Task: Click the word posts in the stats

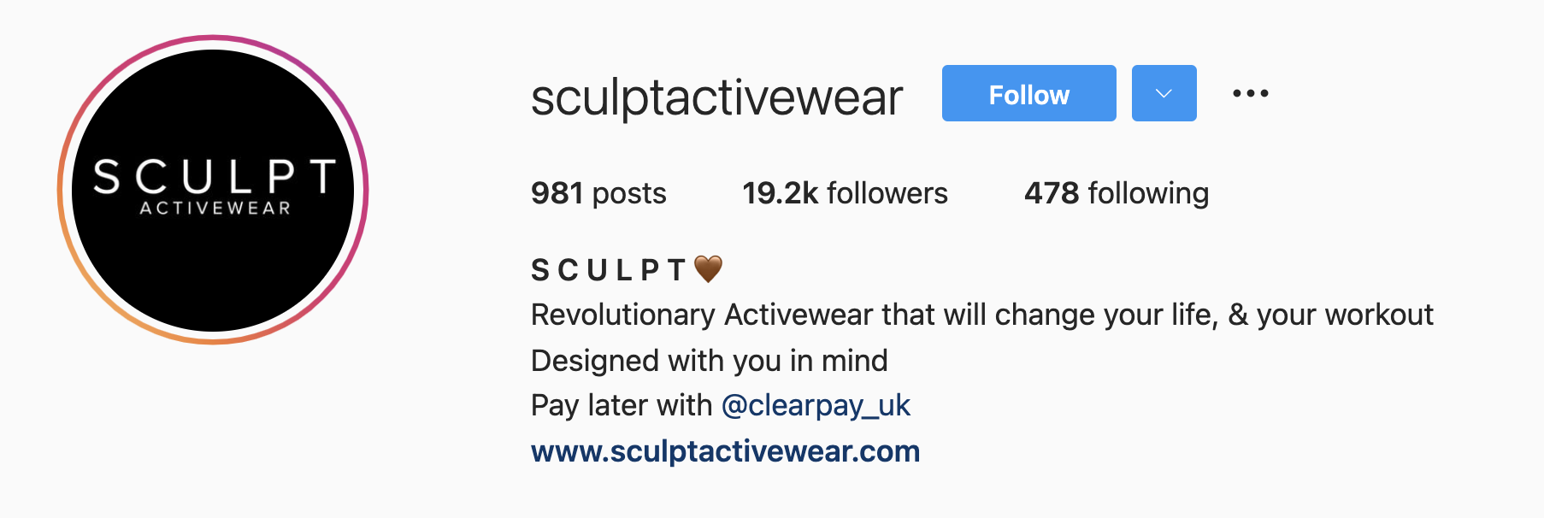Action: (x=629, y=194)
